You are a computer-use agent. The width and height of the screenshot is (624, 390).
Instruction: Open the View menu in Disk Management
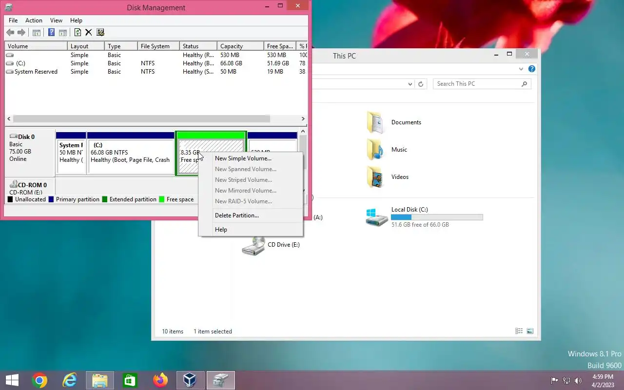[56, 20]
